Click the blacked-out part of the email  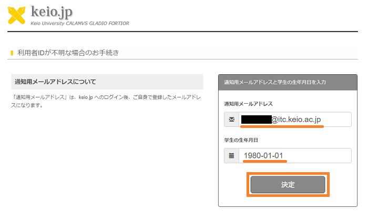256,120
